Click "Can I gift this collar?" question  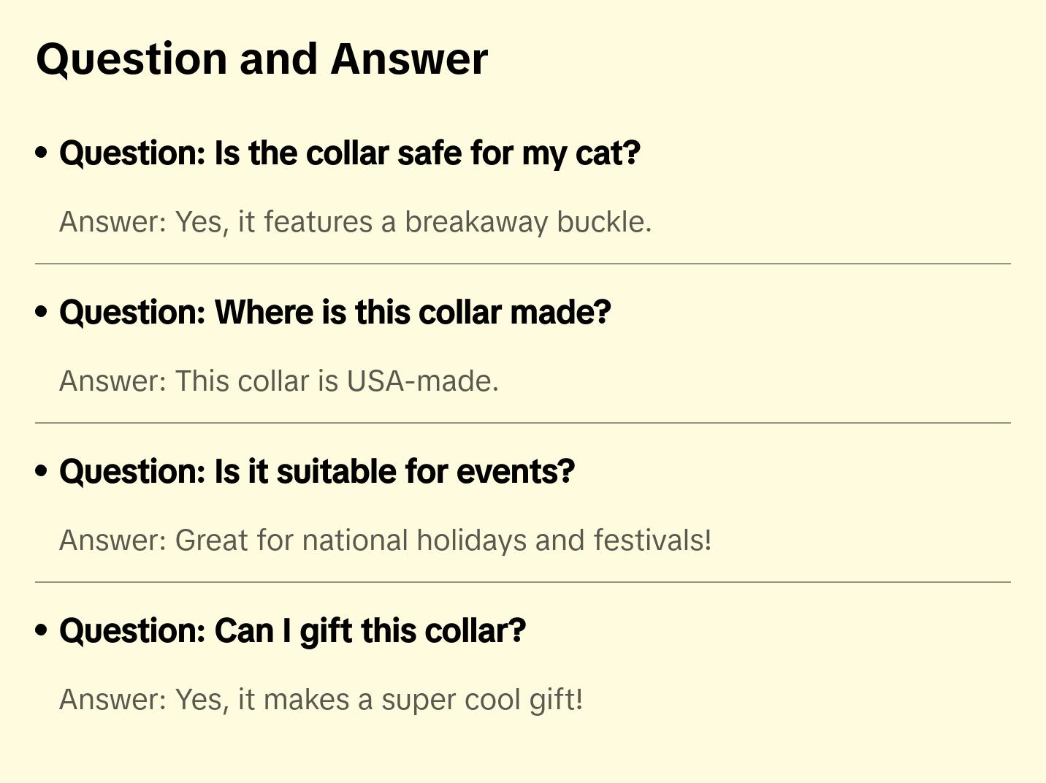click(x=292, y=631)
